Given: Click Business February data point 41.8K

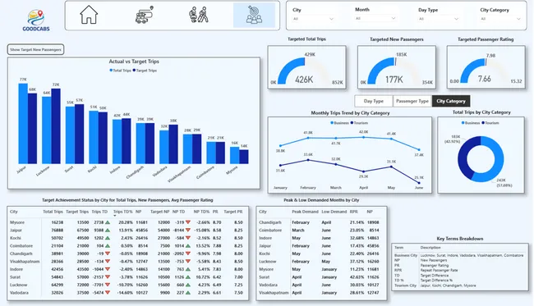Looking at the screenshot, I should (308, 138).
